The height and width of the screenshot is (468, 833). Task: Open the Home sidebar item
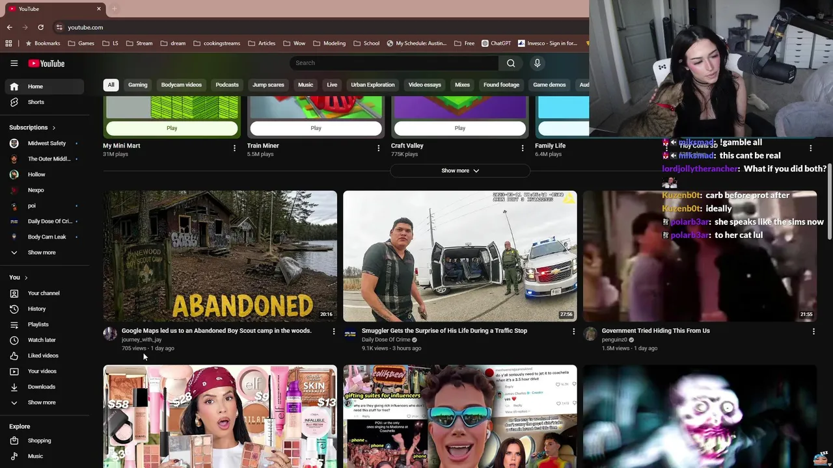44,86
